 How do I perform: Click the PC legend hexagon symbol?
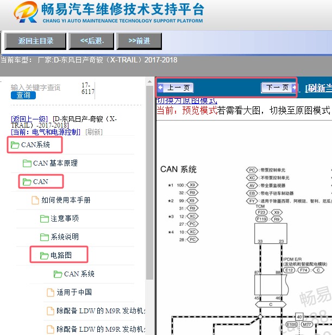[252, 170]
